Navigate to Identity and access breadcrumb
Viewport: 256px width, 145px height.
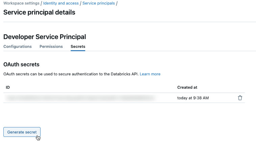61,3
